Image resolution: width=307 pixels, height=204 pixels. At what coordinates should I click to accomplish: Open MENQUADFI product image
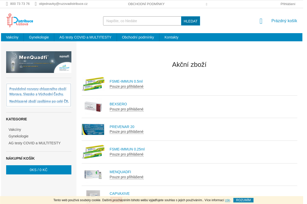click(x=93, y=174)
